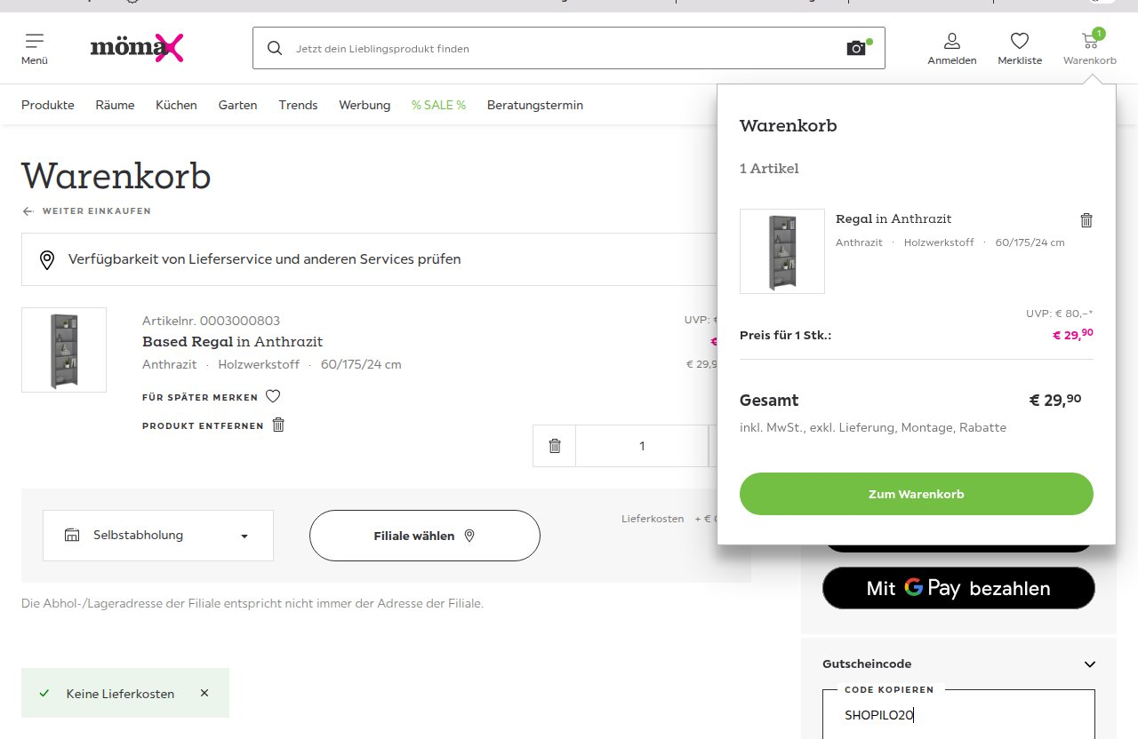Click the Gesamt € 29,90 amount in popup

tap(1055, 401)
